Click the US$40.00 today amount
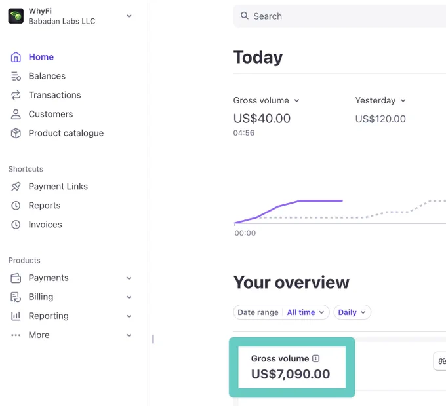Image resolution: width=446 pixels, height=406 pixels. [x=262, y=119]
